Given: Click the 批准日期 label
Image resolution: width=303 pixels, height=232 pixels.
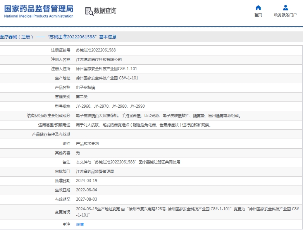Looking at the screenshot, I should tap(62, 180).
